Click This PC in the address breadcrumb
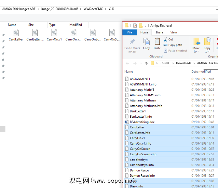This screenshot has width=218, height=188. coord(165,63)
